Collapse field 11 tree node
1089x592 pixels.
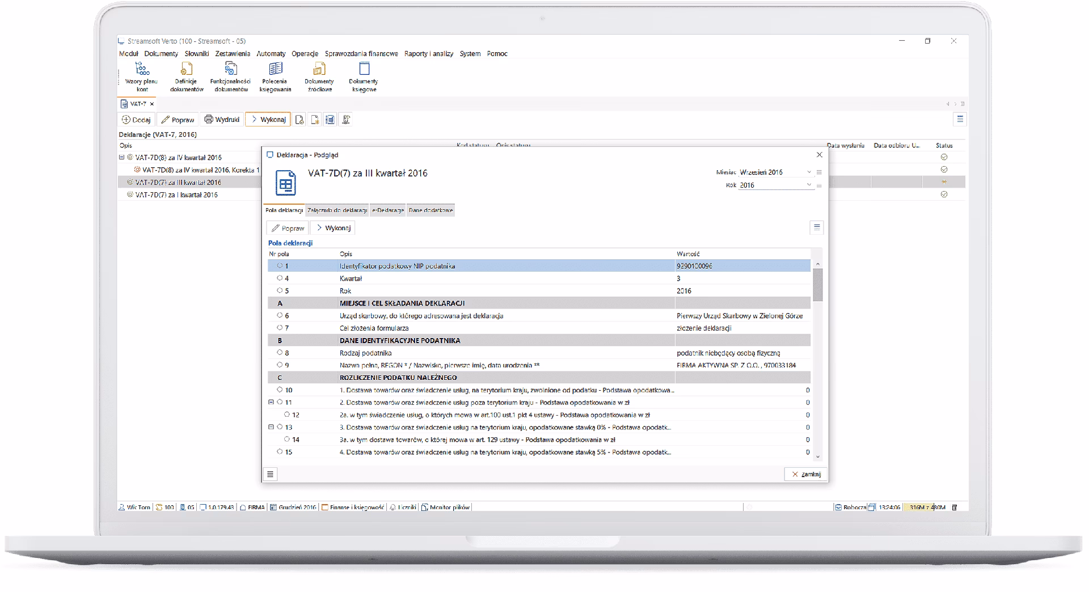point(271,402)
